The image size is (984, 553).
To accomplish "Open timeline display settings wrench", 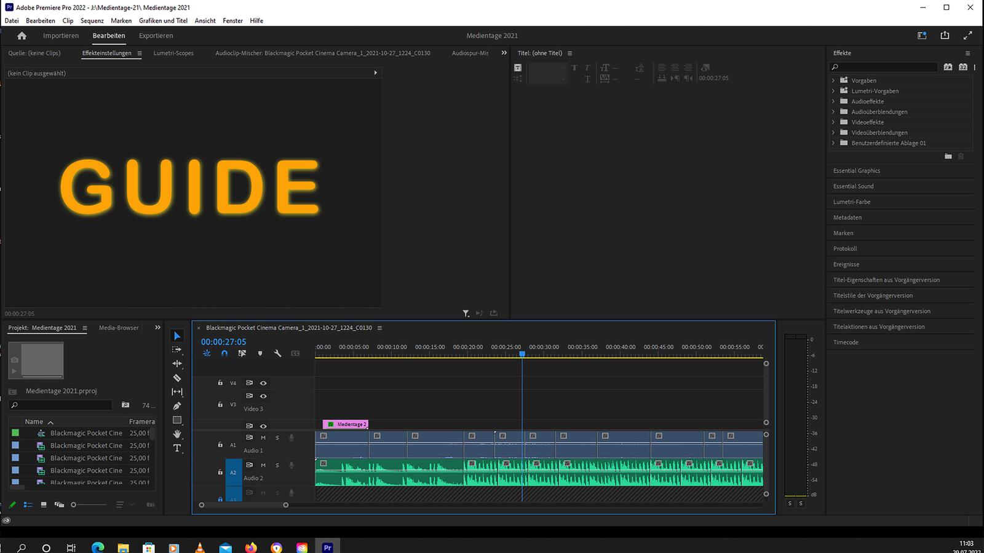I will tap(277, 353).
